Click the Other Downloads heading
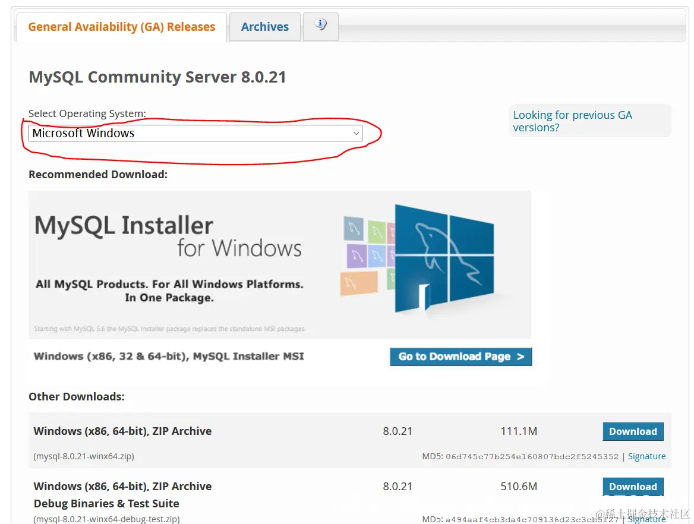 tap(77, 396)
